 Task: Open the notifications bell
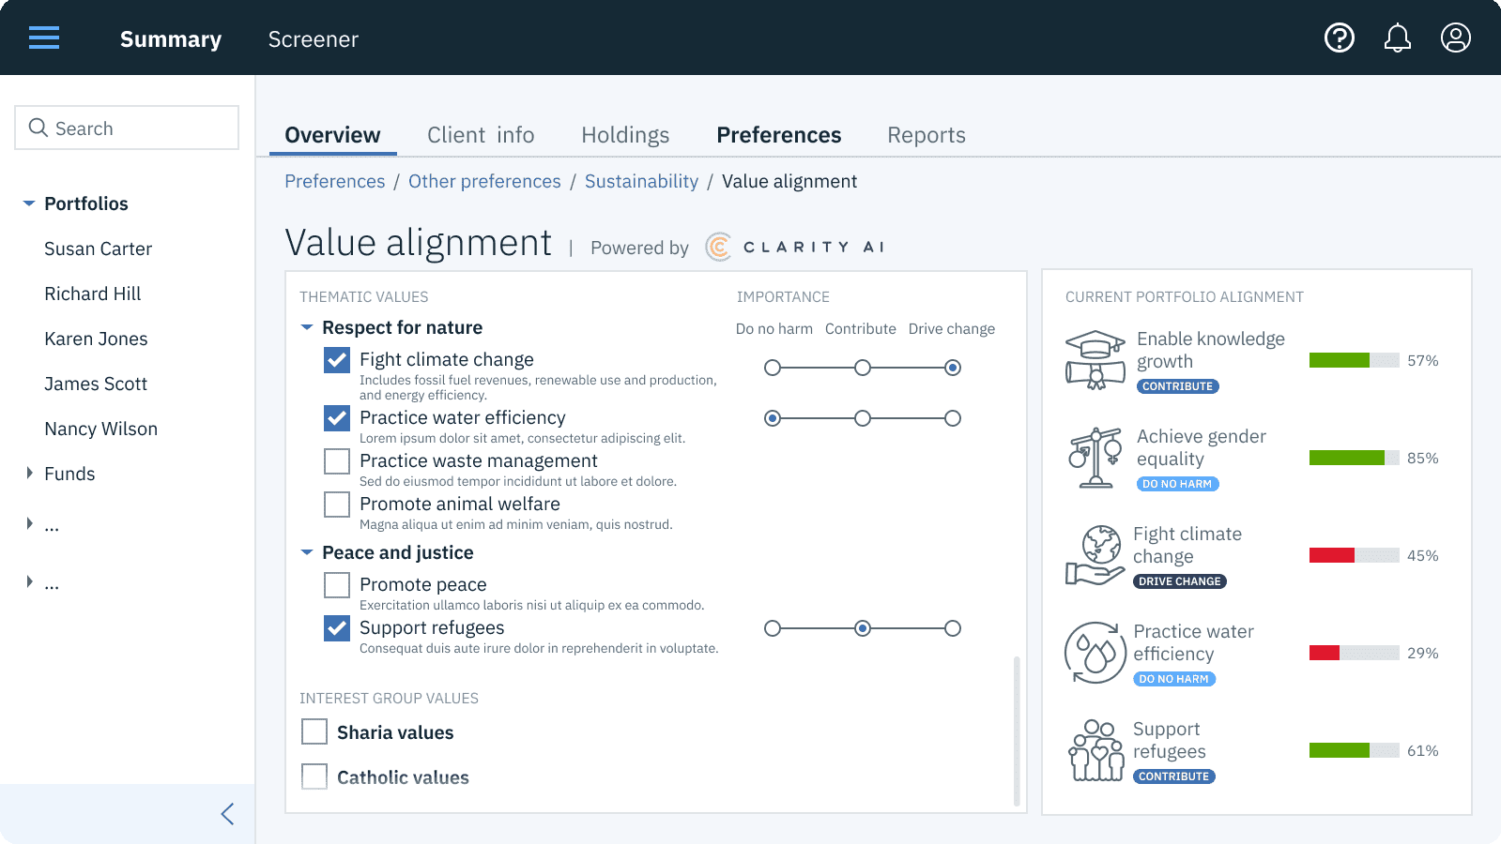point(1397,38)
